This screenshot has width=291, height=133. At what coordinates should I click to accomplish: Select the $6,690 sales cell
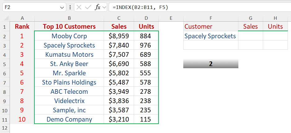pos(119,64)
